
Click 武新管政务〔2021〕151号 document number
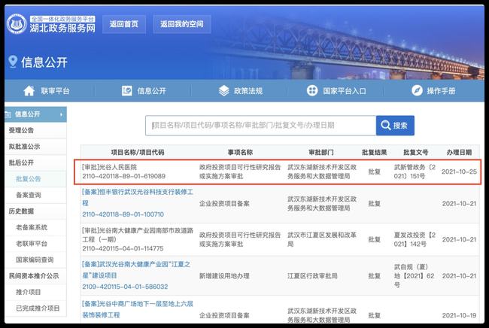[x=415, y=172]
